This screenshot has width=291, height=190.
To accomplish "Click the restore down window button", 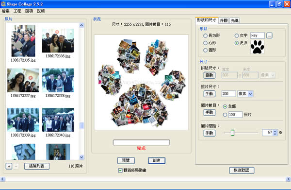I will 279,4.
